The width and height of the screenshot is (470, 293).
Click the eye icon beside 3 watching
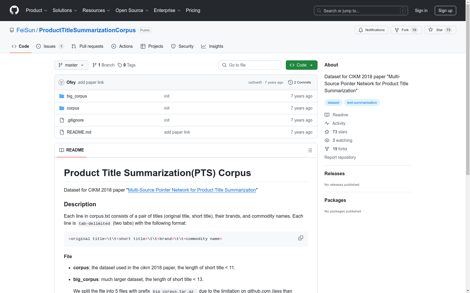pyautogui.click(x=327, y=140)
